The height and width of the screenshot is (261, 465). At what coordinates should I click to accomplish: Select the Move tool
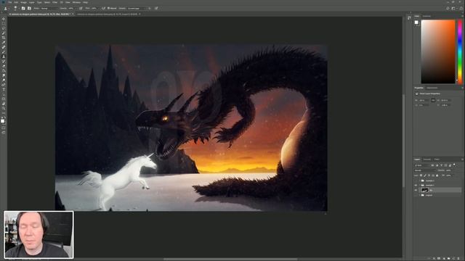pyautogui.click(x=4, y=19)
